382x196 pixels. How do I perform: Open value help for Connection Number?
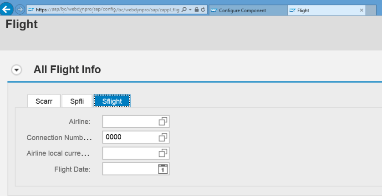(163, 137)
